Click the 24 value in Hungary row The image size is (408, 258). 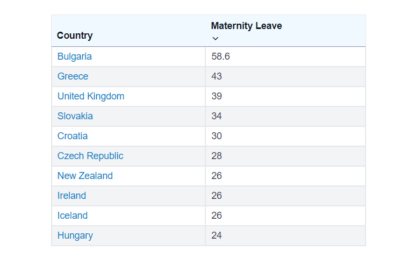(217, 235)
